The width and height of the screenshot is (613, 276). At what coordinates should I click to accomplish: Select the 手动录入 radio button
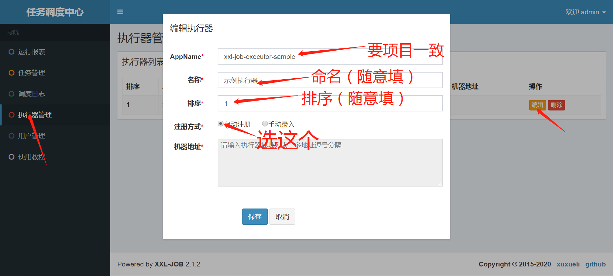[x=265, y=124]
